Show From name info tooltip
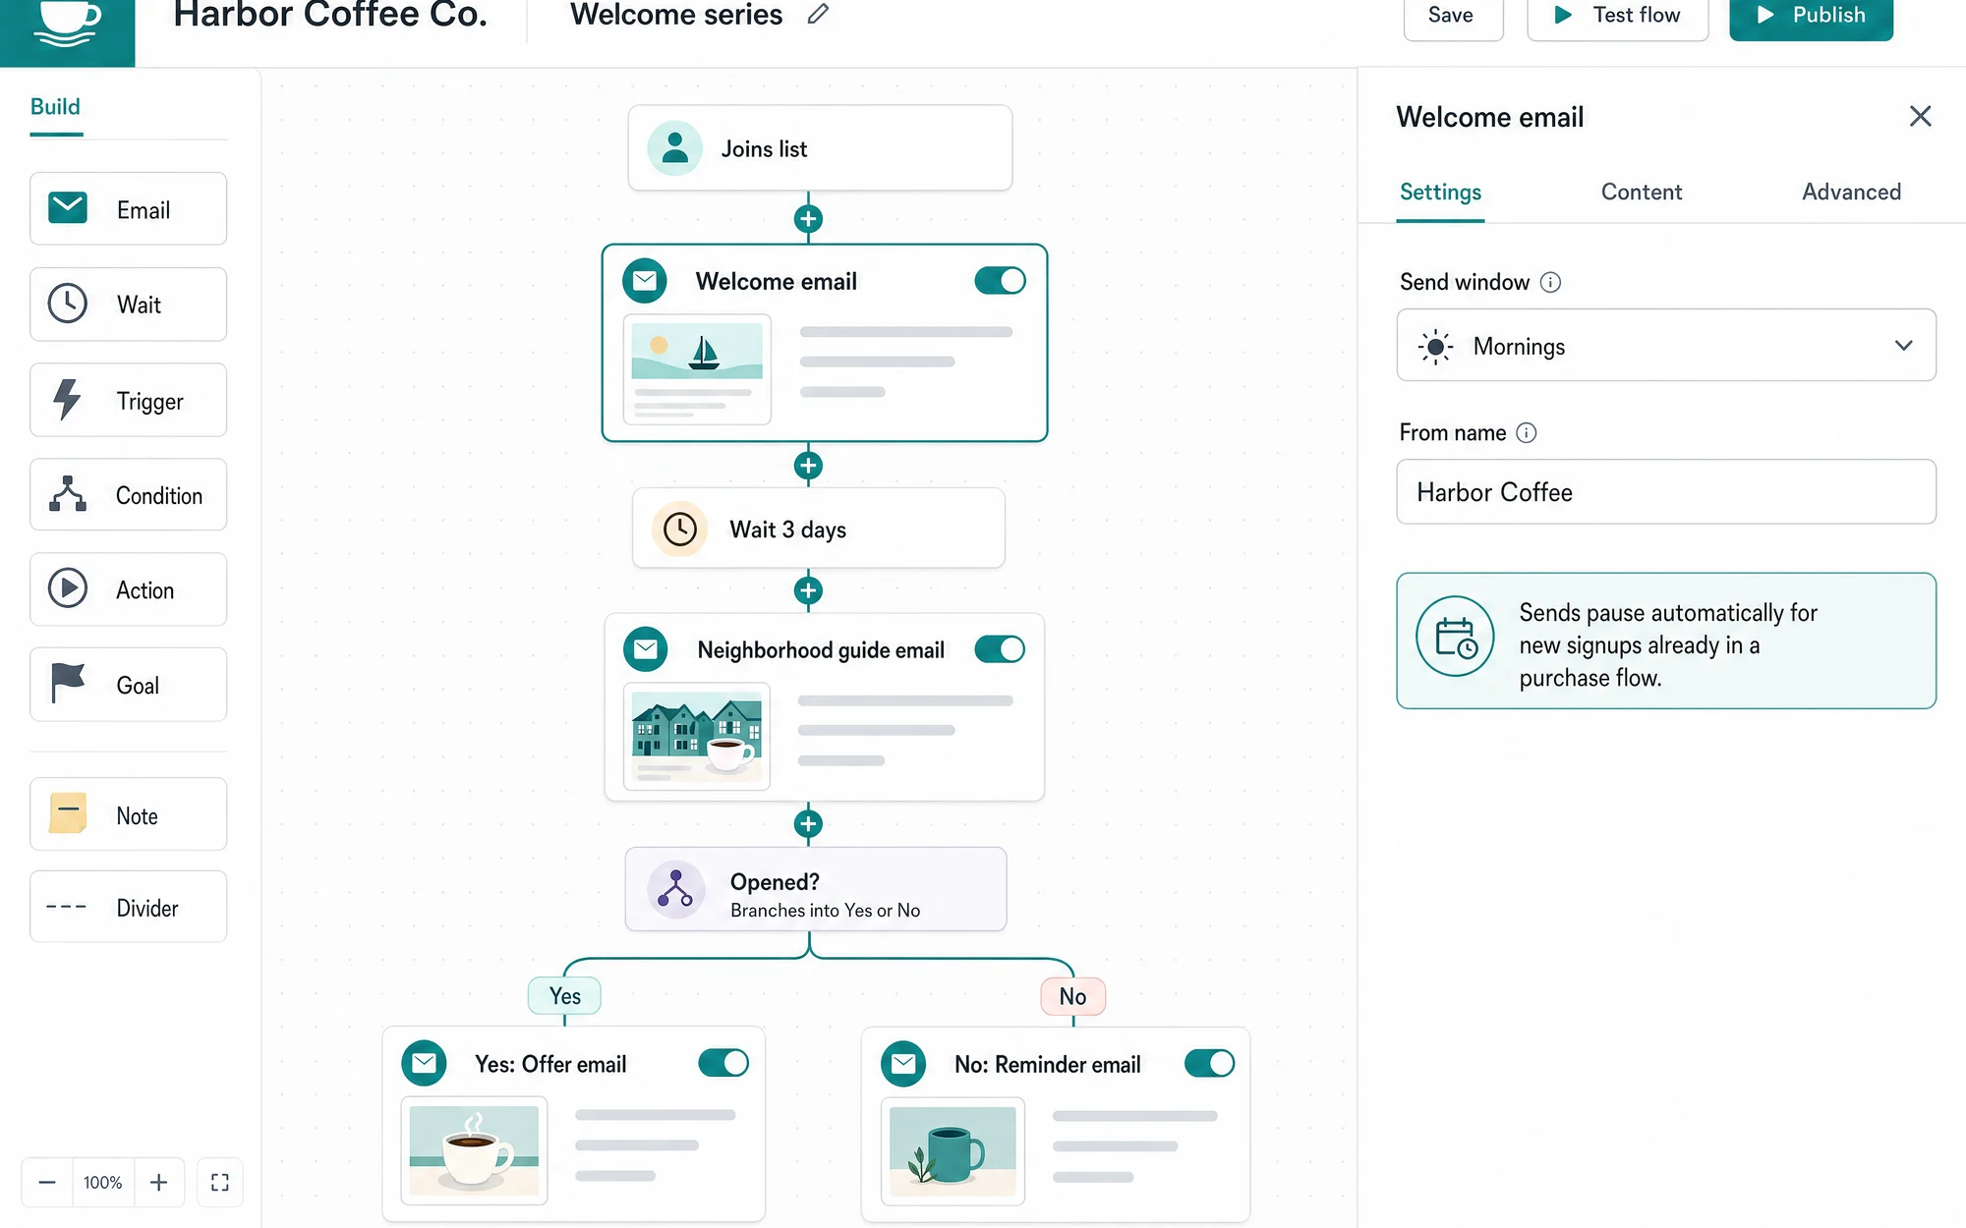 [x=1527, y=433]
